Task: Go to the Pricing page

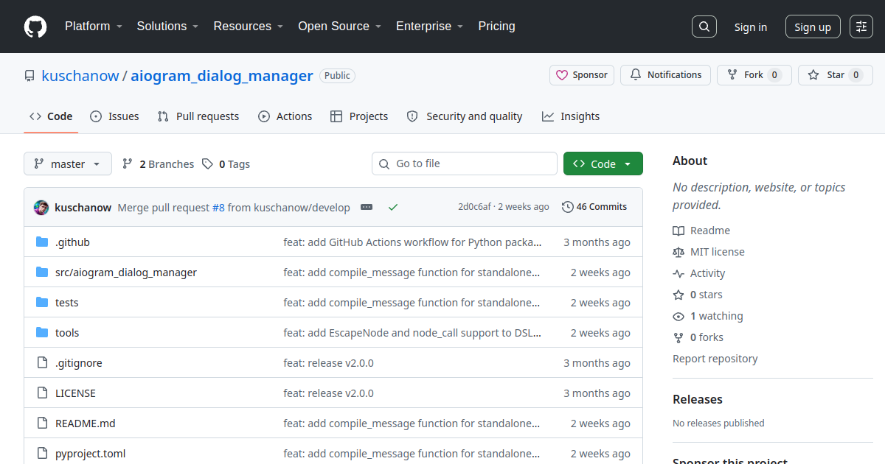Action: point(497,27)
